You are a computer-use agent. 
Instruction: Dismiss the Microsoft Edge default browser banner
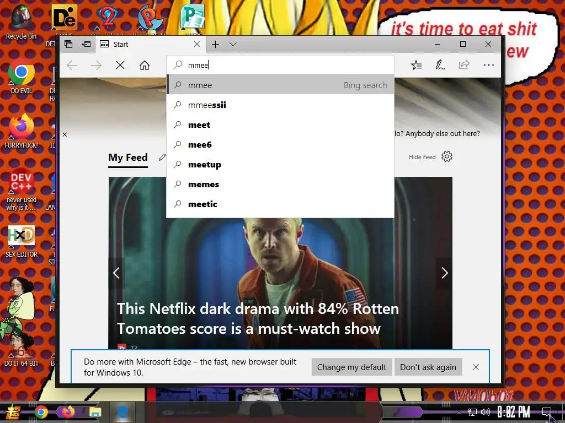pyautogui.click(x=476, y=367)
